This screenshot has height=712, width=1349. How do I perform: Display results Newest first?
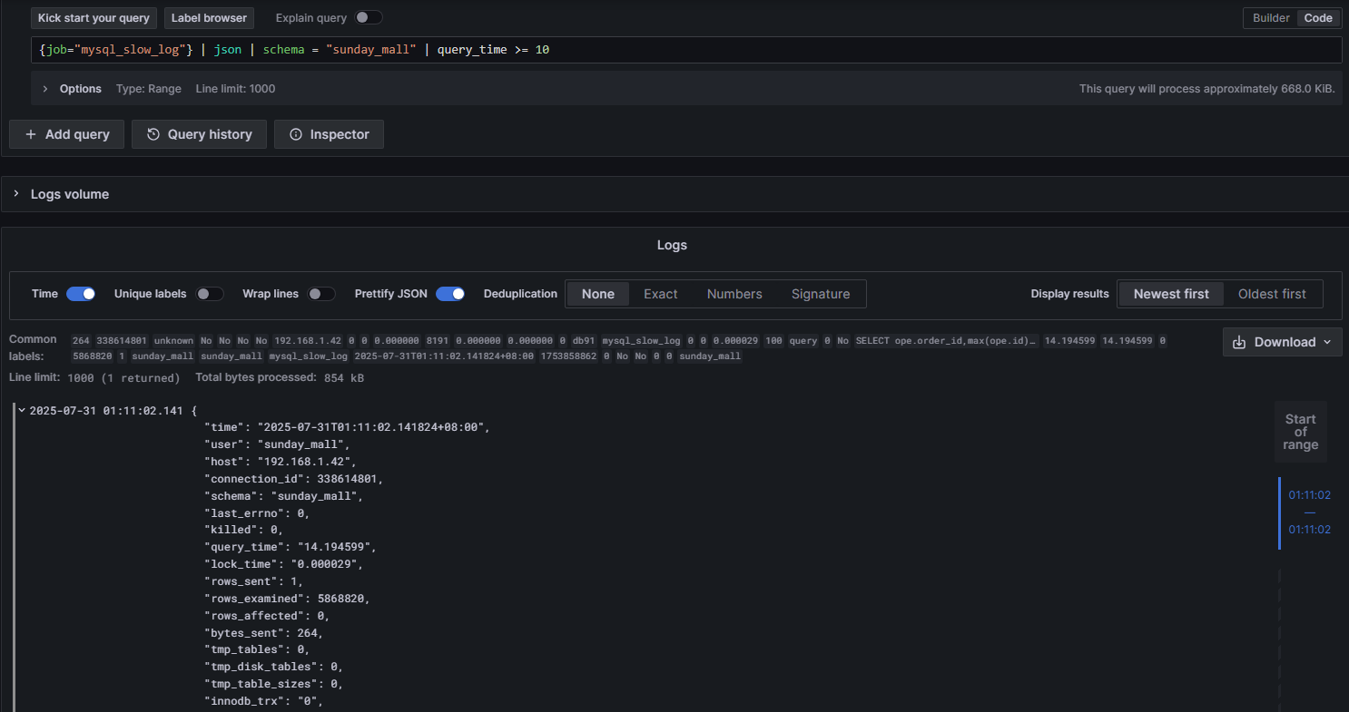[x=1171, y=294]
